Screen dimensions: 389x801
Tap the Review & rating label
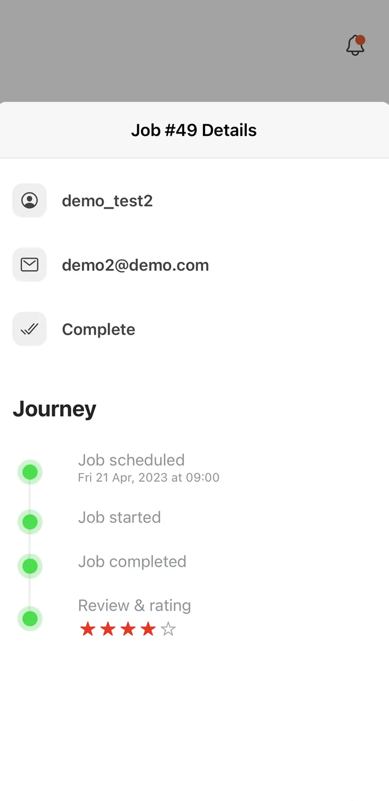(134, 605)
